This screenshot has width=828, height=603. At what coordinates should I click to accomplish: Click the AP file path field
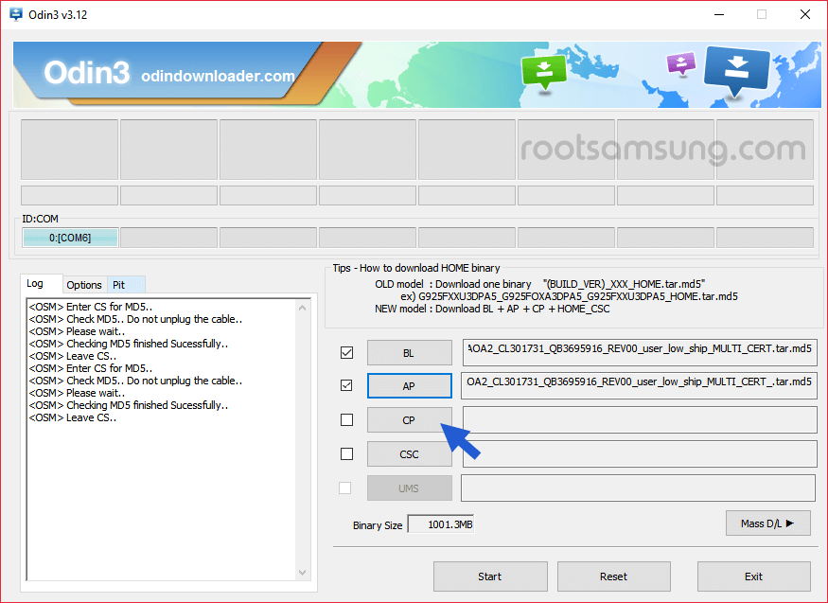tap(640, 385)
